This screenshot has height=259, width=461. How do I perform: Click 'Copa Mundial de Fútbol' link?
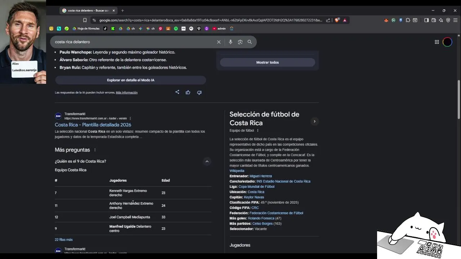point(256,187)
